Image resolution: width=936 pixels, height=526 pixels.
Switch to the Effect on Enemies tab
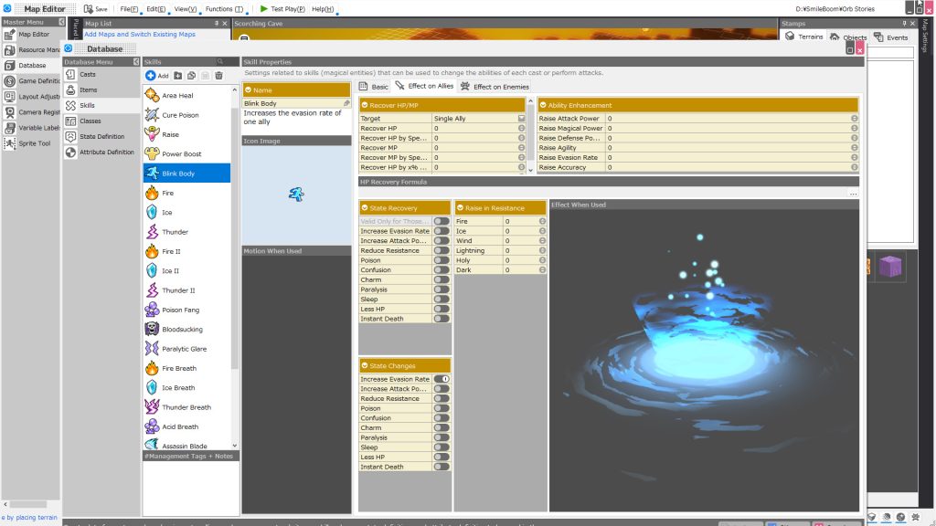pyautogui.click(x=495, y=87)
